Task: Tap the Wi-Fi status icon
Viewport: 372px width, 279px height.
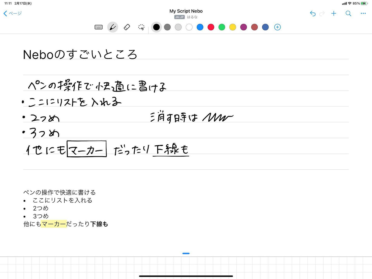Action: click(x=350, y=3)
